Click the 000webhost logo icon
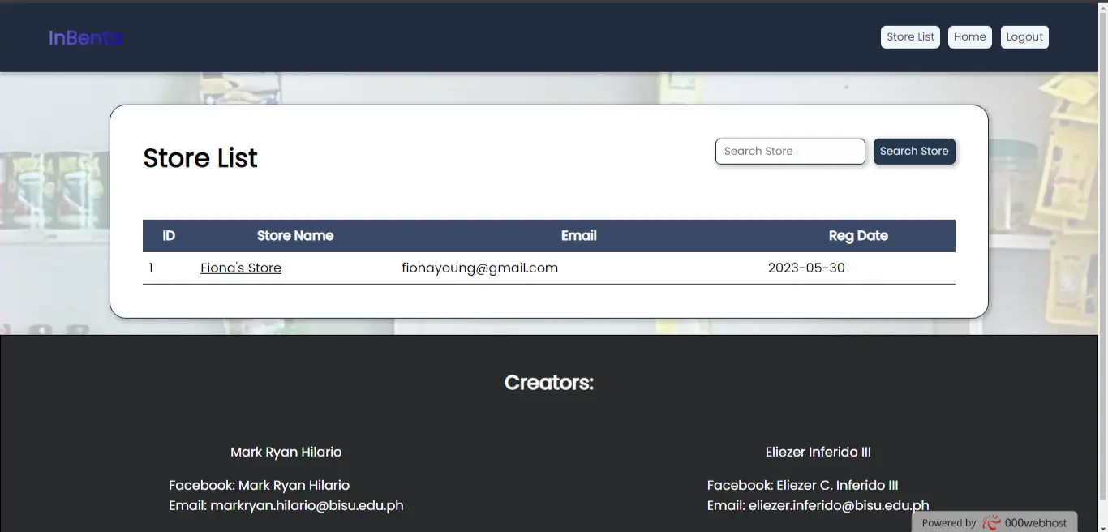 [x=991, y=523]
